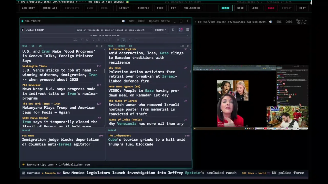Click the red NUKE button
328x184 pixels.
tap(271, 8)
